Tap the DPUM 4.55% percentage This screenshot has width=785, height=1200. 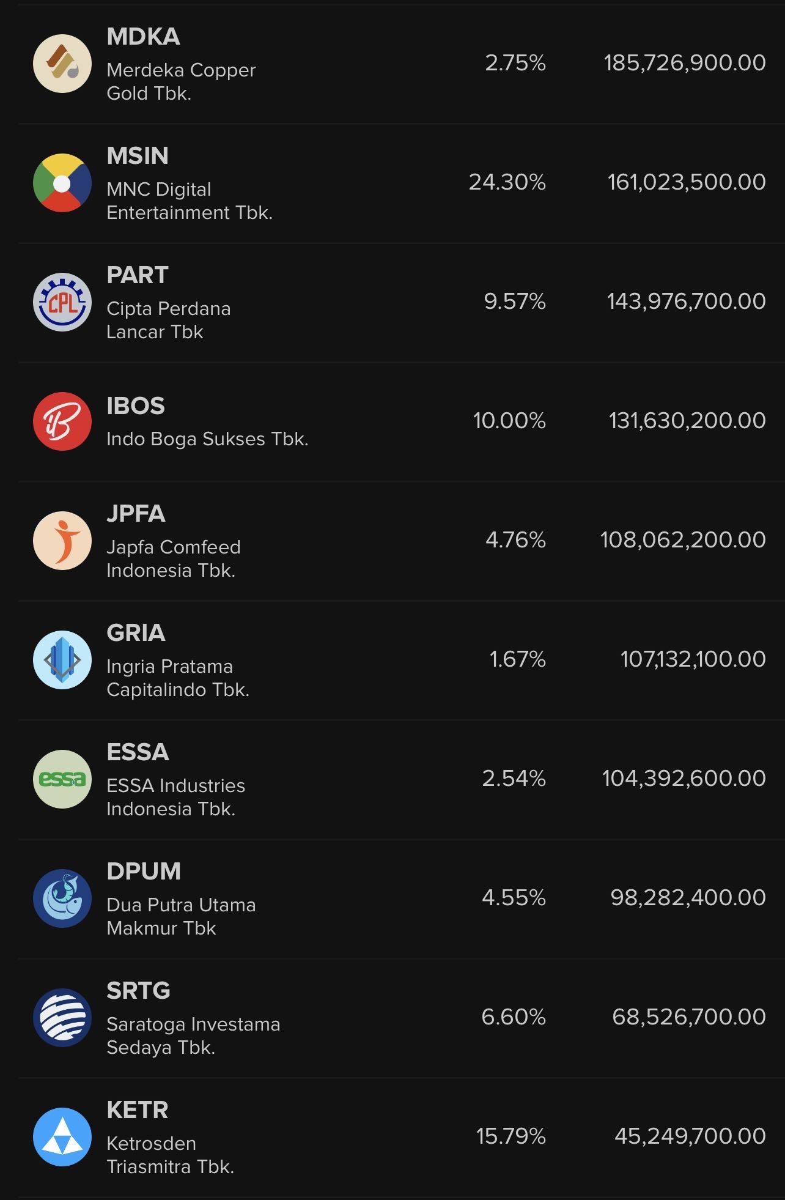(x=514, y=898)
